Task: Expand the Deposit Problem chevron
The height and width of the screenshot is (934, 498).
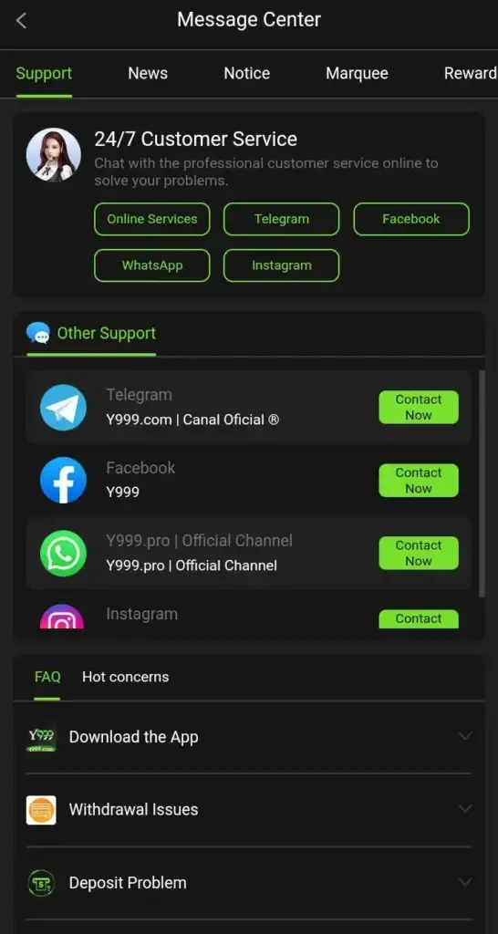Action: pyautogui.click(x=465, y=882)
